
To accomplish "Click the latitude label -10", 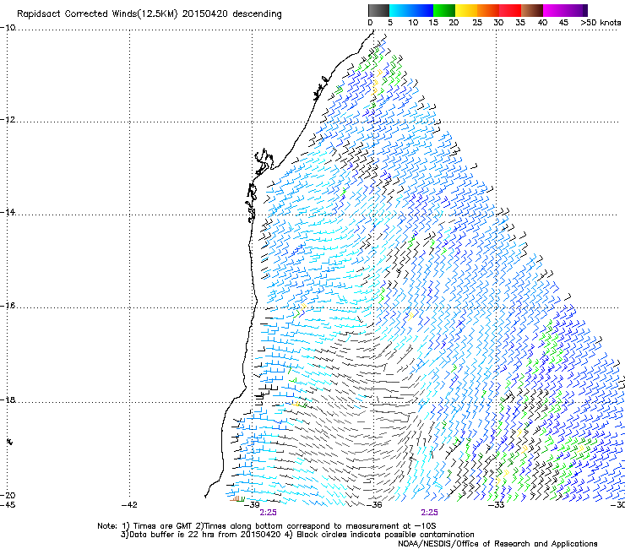I will pyautogui.click(x=8, y=28).
